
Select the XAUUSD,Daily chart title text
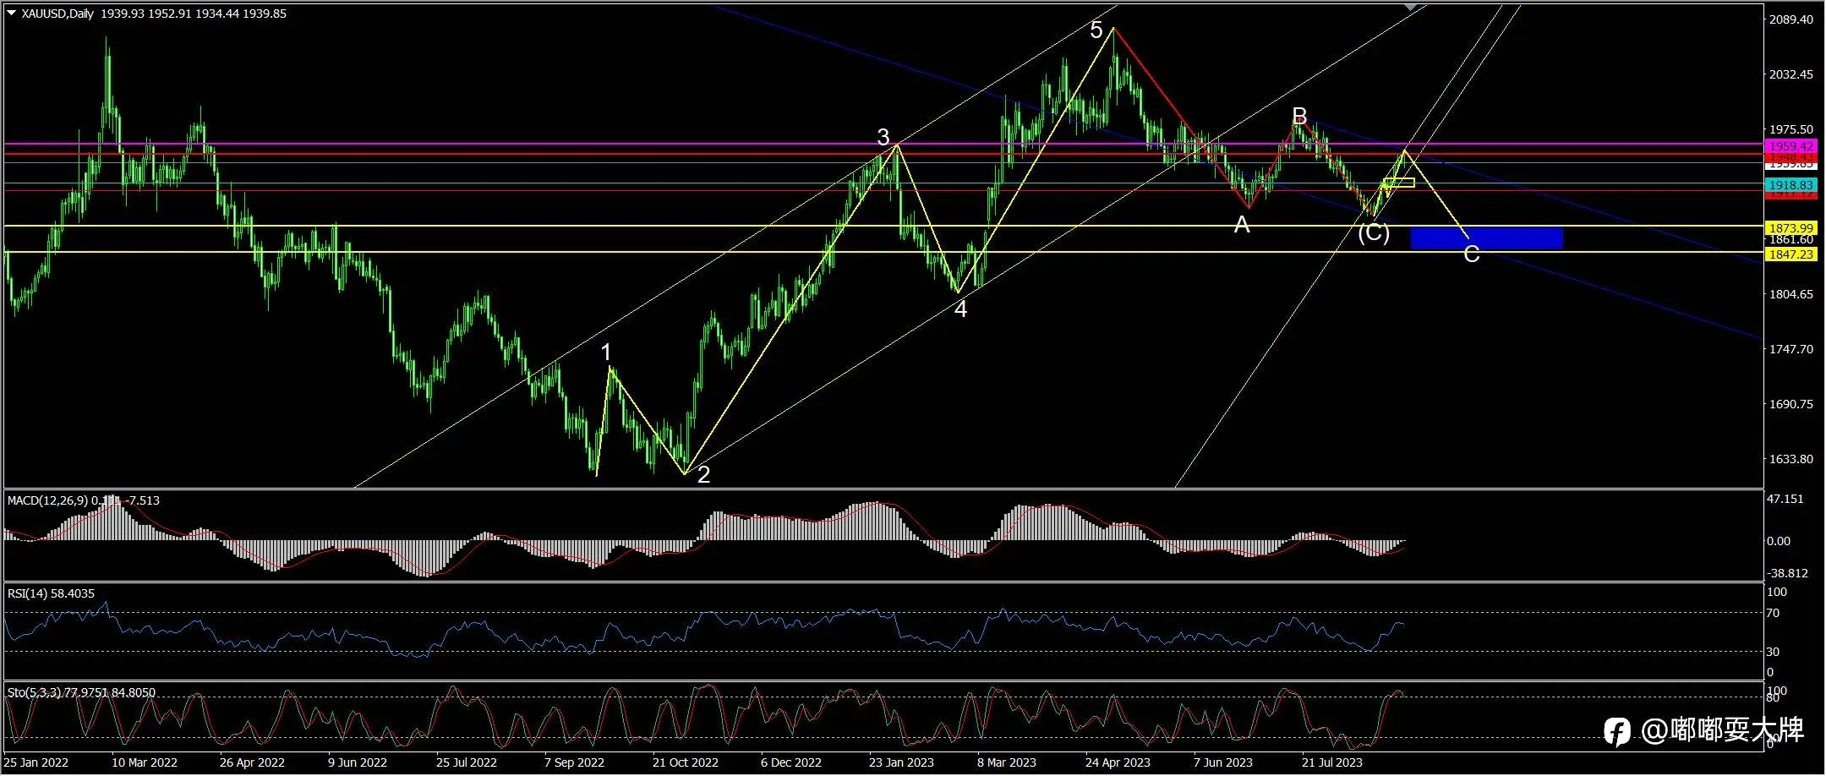pyautogui.click(x=57, y=14)
